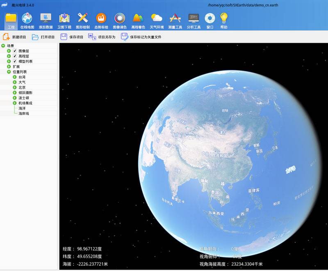Click the 韩国 label on the globe
Screen dimensions: 328x271
click(x=260, y=151)
